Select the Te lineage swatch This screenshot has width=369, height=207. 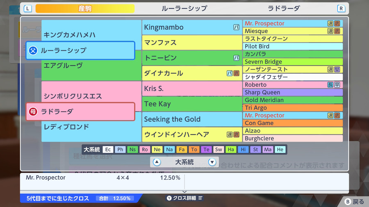(206, 149)
